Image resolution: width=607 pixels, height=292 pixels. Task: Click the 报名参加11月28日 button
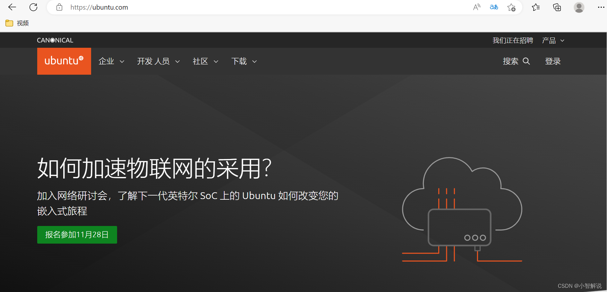click(77, 235)
